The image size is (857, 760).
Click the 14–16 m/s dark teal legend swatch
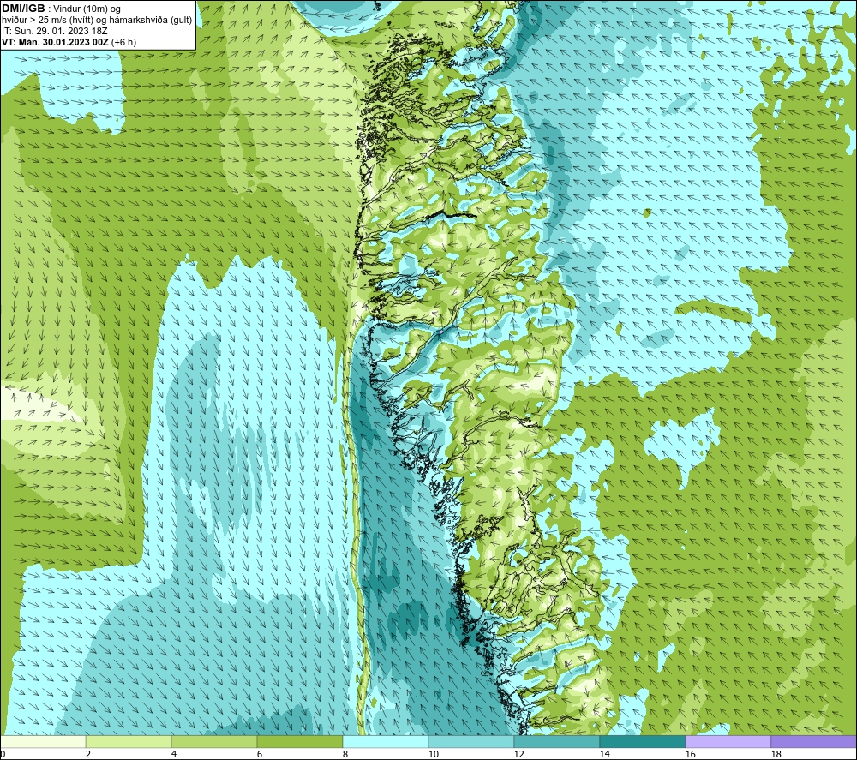tap(642, 741)
